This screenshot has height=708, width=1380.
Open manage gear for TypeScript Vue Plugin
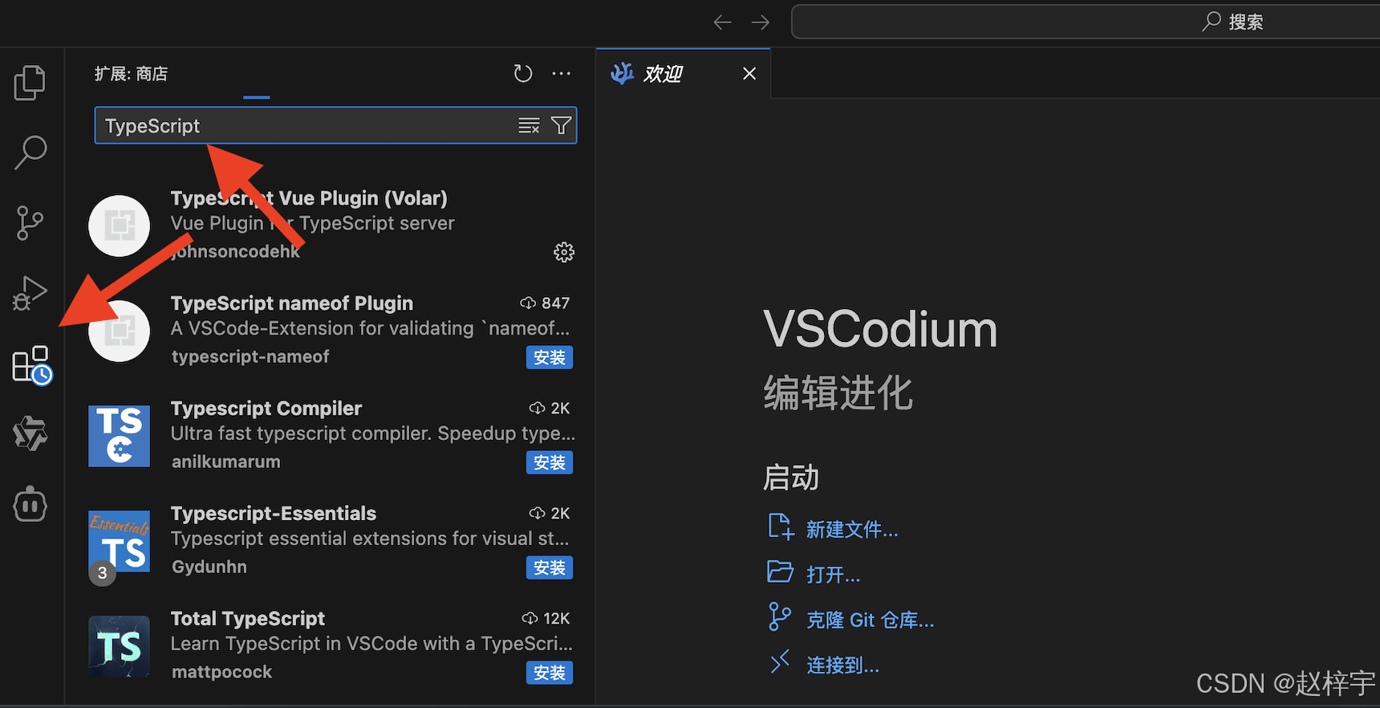[564, 252]
